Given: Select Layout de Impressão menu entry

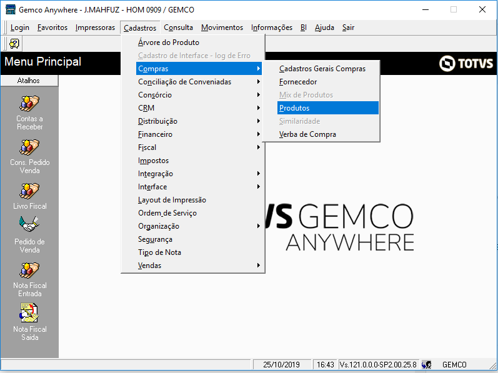Looking at the screenshot, I should pyautogui.click(x=199, y=200).
